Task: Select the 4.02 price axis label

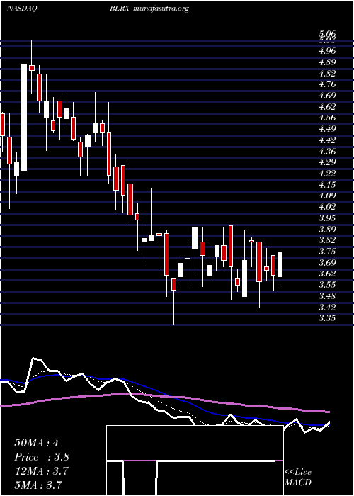Action: [x=326, y=207]
